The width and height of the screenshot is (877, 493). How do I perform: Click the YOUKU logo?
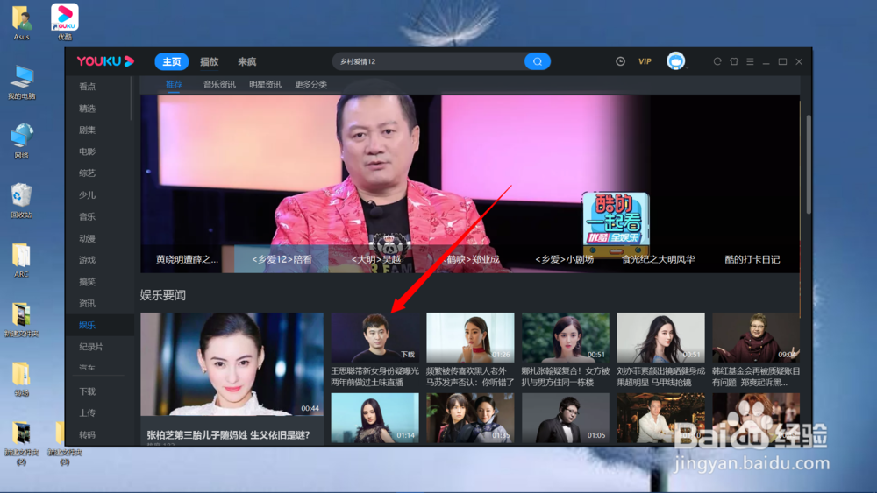tap(105, 60)
